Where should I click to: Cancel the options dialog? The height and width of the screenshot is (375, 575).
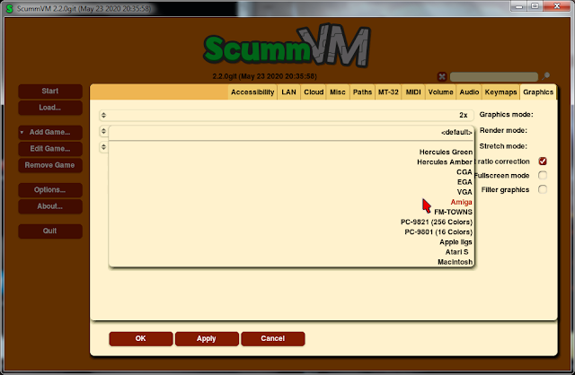[x=273, y=339]
